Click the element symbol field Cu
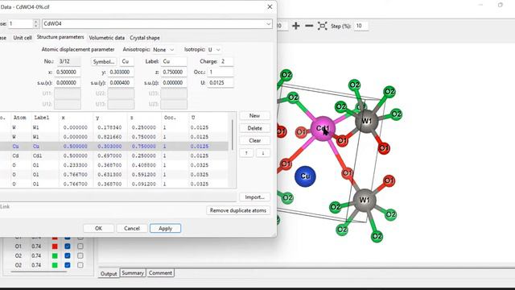The height and width of the screenshot is (290, 515). coord(126,61)
